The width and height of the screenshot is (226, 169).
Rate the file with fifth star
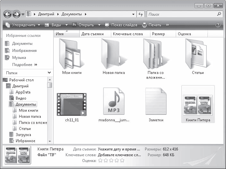122,161
